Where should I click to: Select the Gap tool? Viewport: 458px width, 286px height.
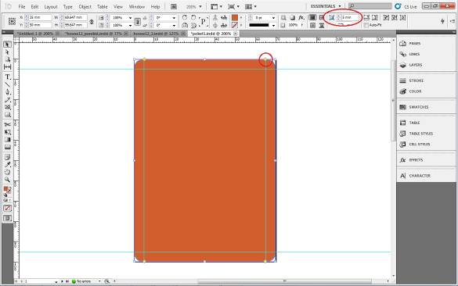pyautogui.click(x=7, y=67)
